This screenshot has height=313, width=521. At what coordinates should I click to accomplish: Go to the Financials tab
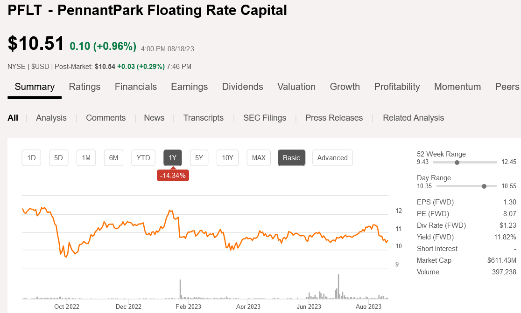pos(135,87)
